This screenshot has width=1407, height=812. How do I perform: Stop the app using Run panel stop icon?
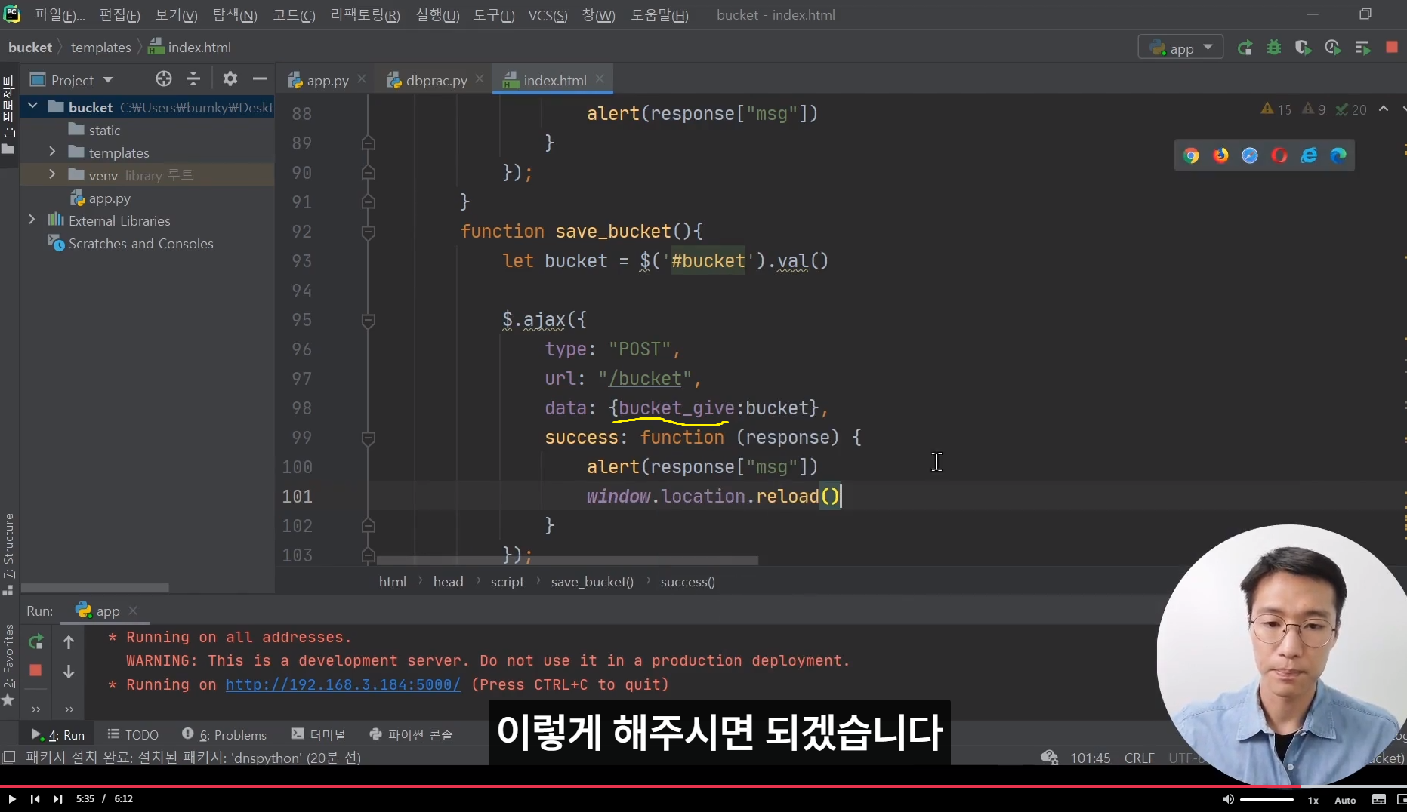coord(35,670)
